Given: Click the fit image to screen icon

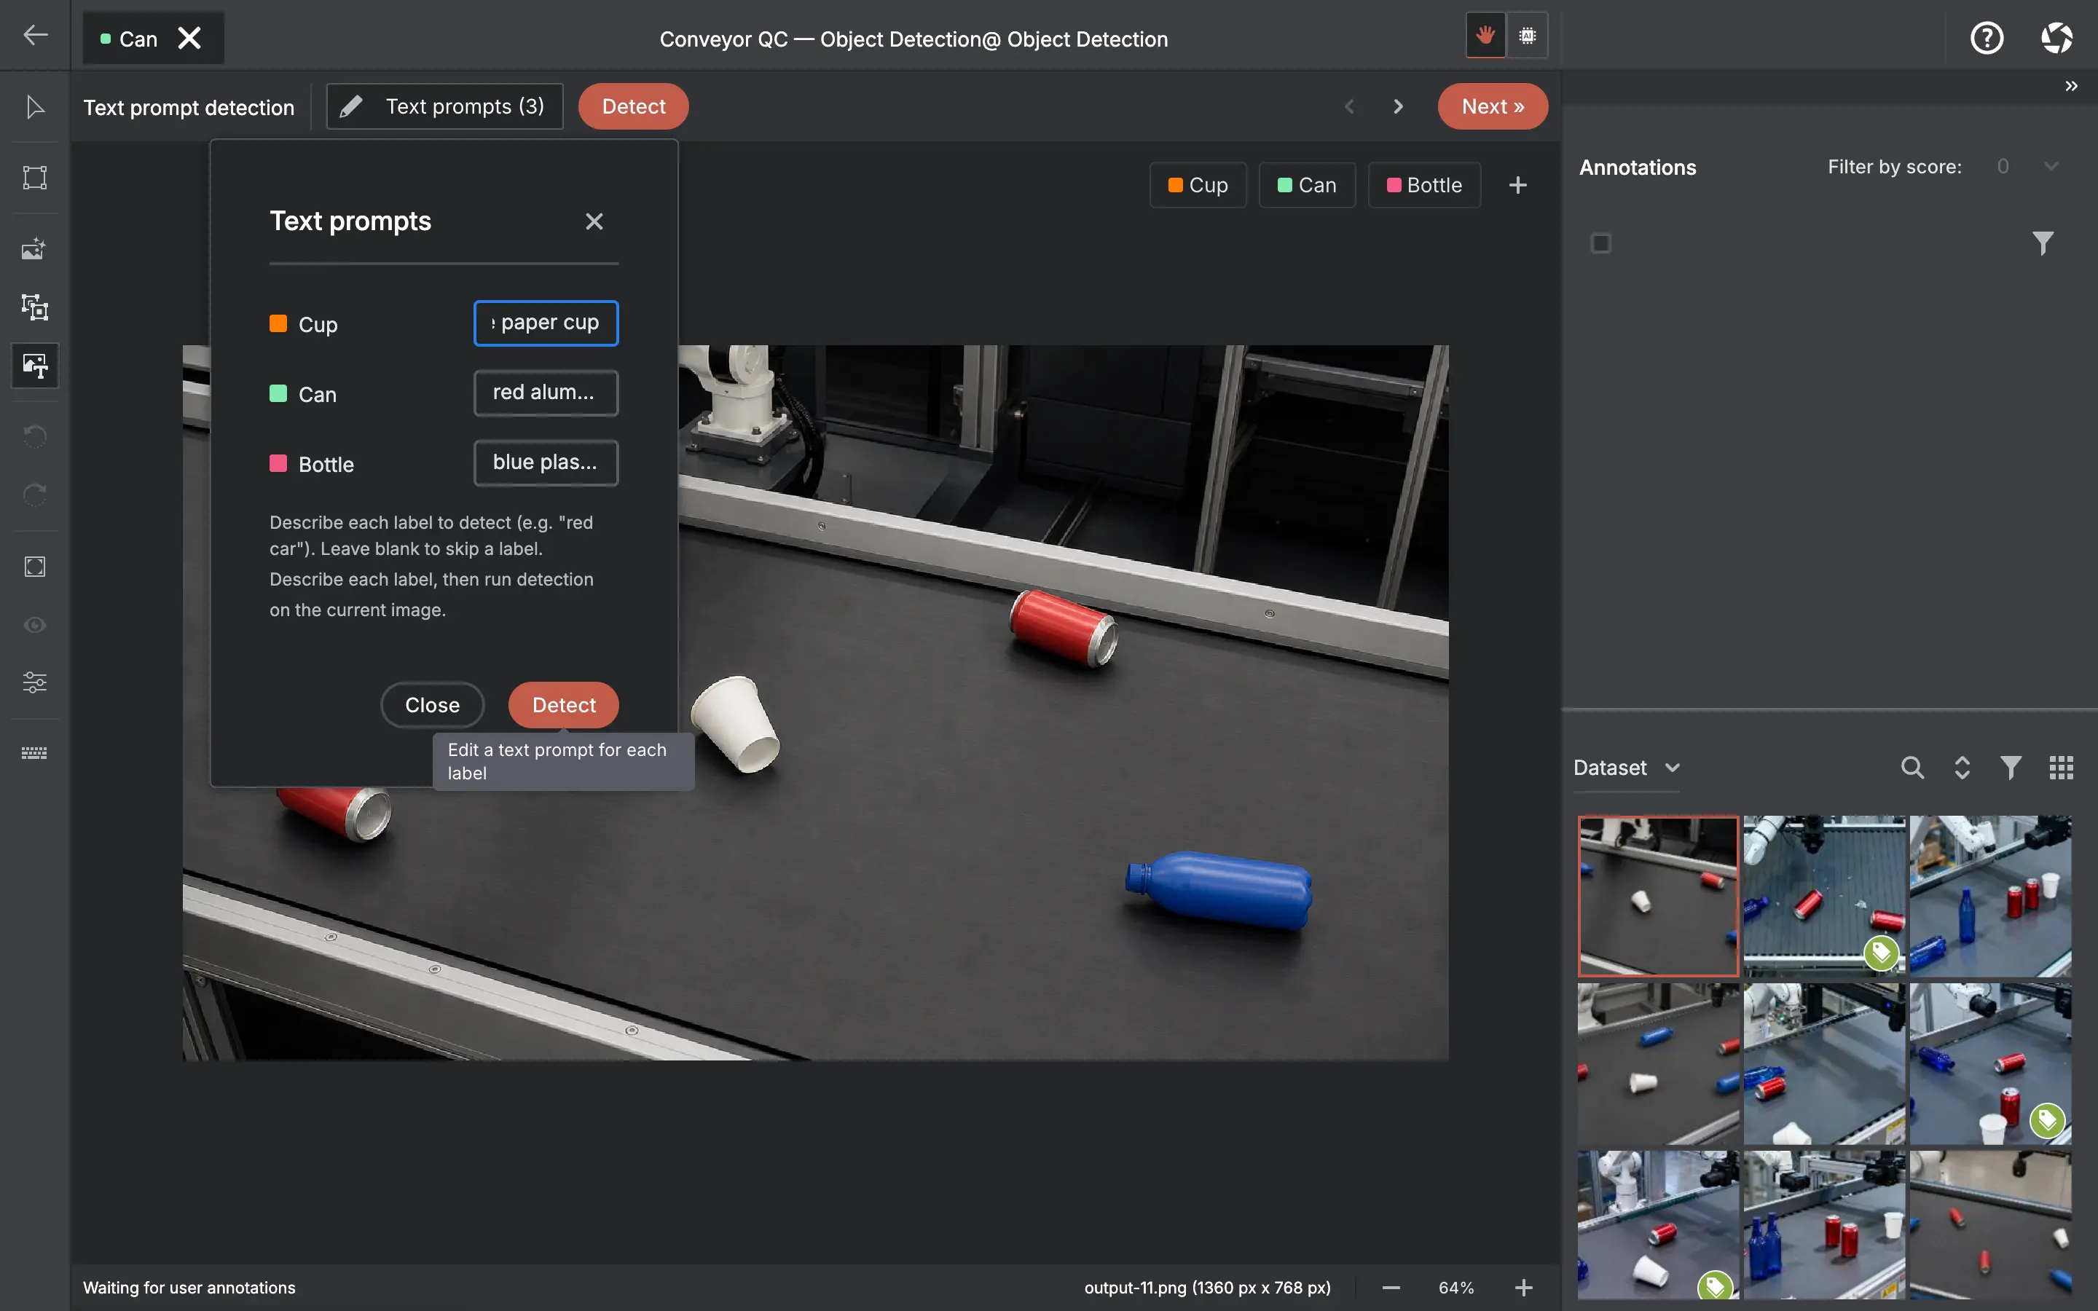Looking at the screenshot, I should (x=35, y=567).
